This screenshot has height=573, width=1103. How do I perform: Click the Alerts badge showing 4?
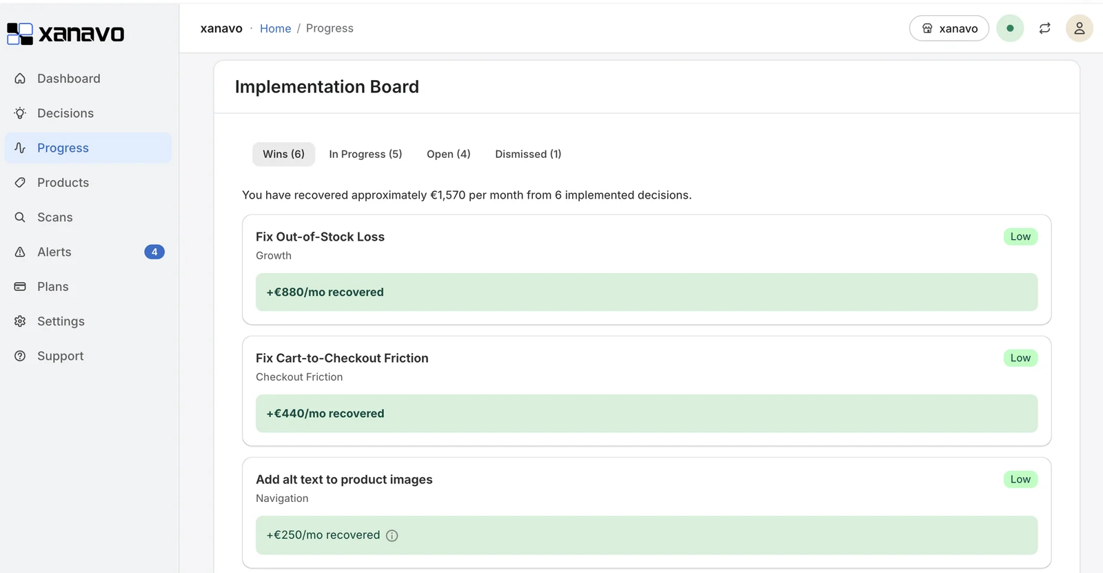click(154, 252)
